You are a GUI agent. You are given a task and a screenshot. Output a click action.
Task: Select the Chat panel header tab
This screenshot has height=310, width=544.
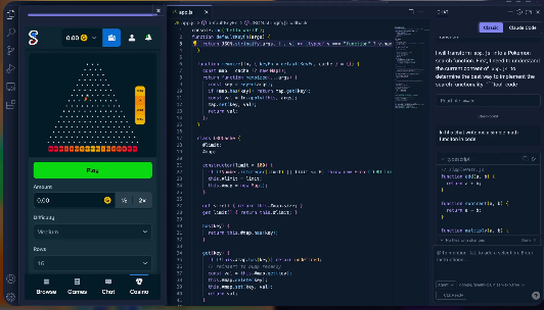(x=443, y=12)
